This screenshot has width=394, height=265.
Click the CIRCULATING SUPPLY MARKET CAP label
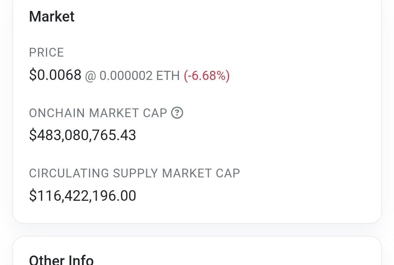134,173
